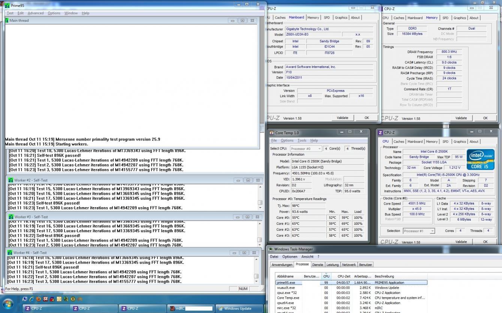The image size is (502, 313).
Task: Click the Worker #2 window icon
Action: pyautogui.click(x=10, y=180)
